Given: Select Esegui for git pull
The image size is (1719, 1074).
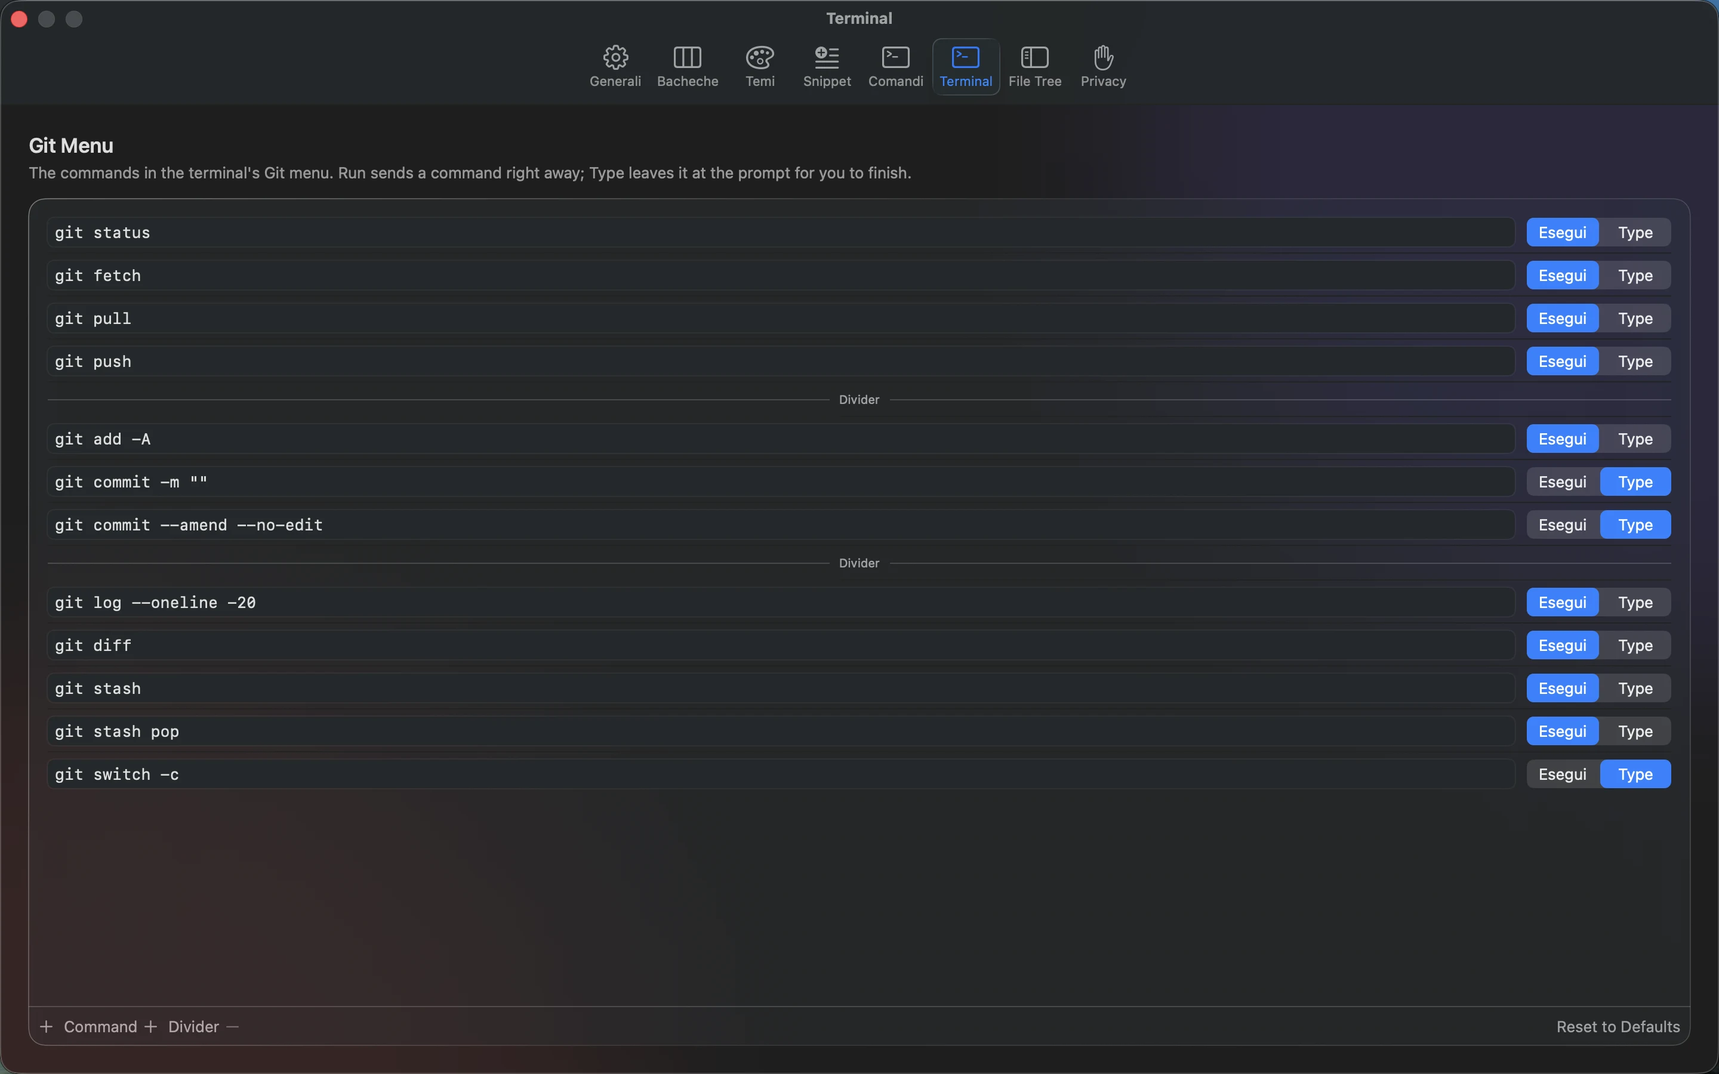Looking at the screenshot, I should [1562, 318].
